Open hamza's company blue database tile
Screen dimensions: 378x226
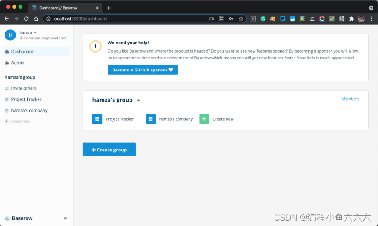pos(151,119)
